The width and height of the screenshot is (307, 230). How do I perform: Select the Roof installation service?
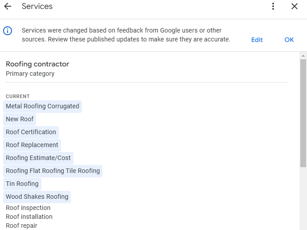click(29, 217)
